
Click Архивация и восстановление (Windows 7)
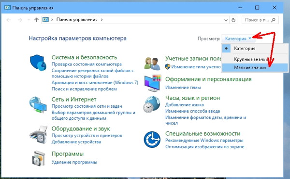95,82
